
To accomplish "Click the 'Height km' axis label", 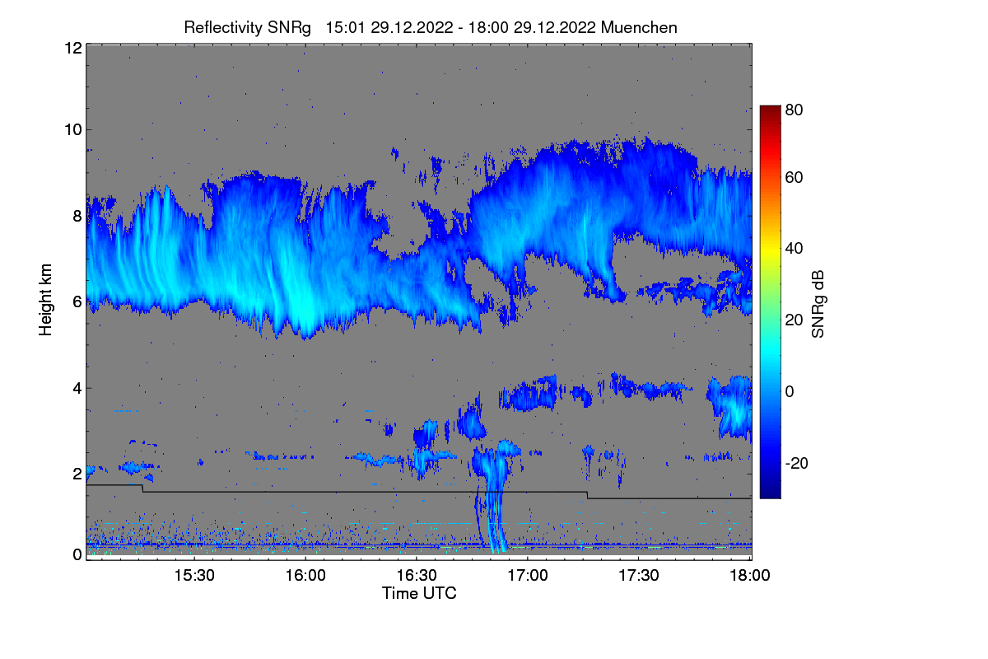I will (45, 301).
